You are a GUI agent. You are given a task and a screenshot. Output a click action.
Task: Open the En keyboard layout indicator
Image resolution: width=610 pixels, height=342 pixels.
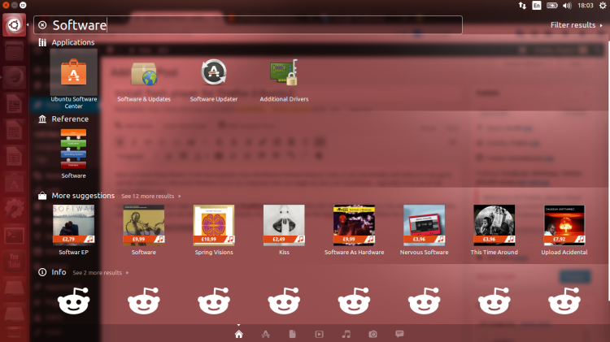click(x=537, y=6)
